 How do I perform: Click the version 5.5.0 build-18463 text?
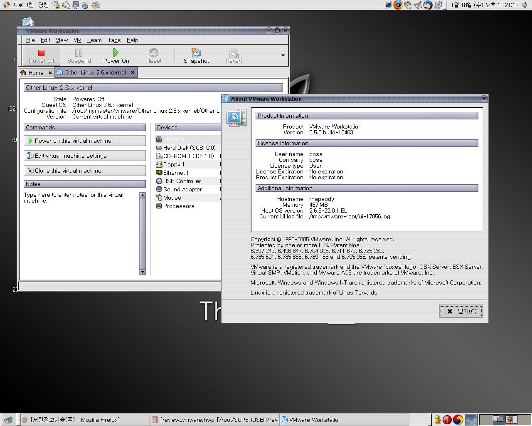(331, 132)
